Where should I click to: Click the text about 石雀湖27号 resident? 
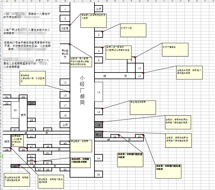(x=27, y=46)
